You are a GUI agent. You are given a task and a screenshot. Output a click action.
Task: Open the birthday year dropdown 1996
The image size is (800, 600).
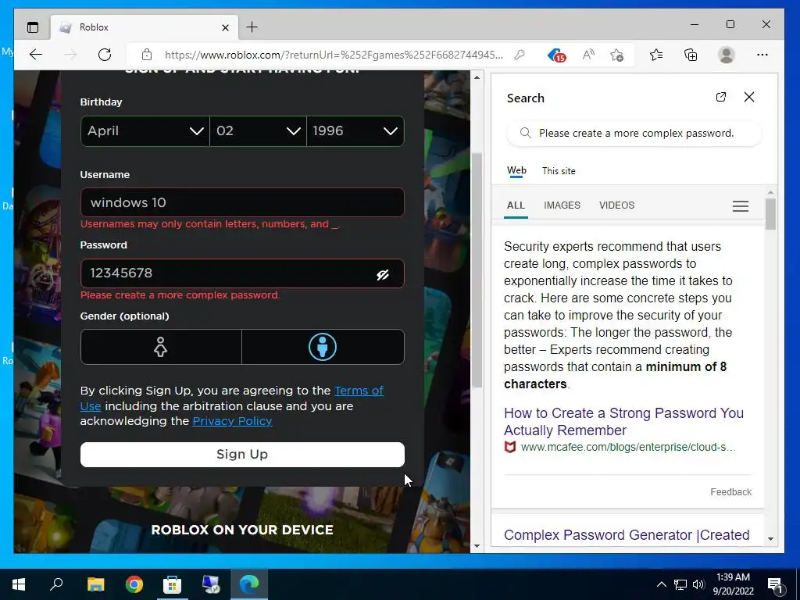355,131
